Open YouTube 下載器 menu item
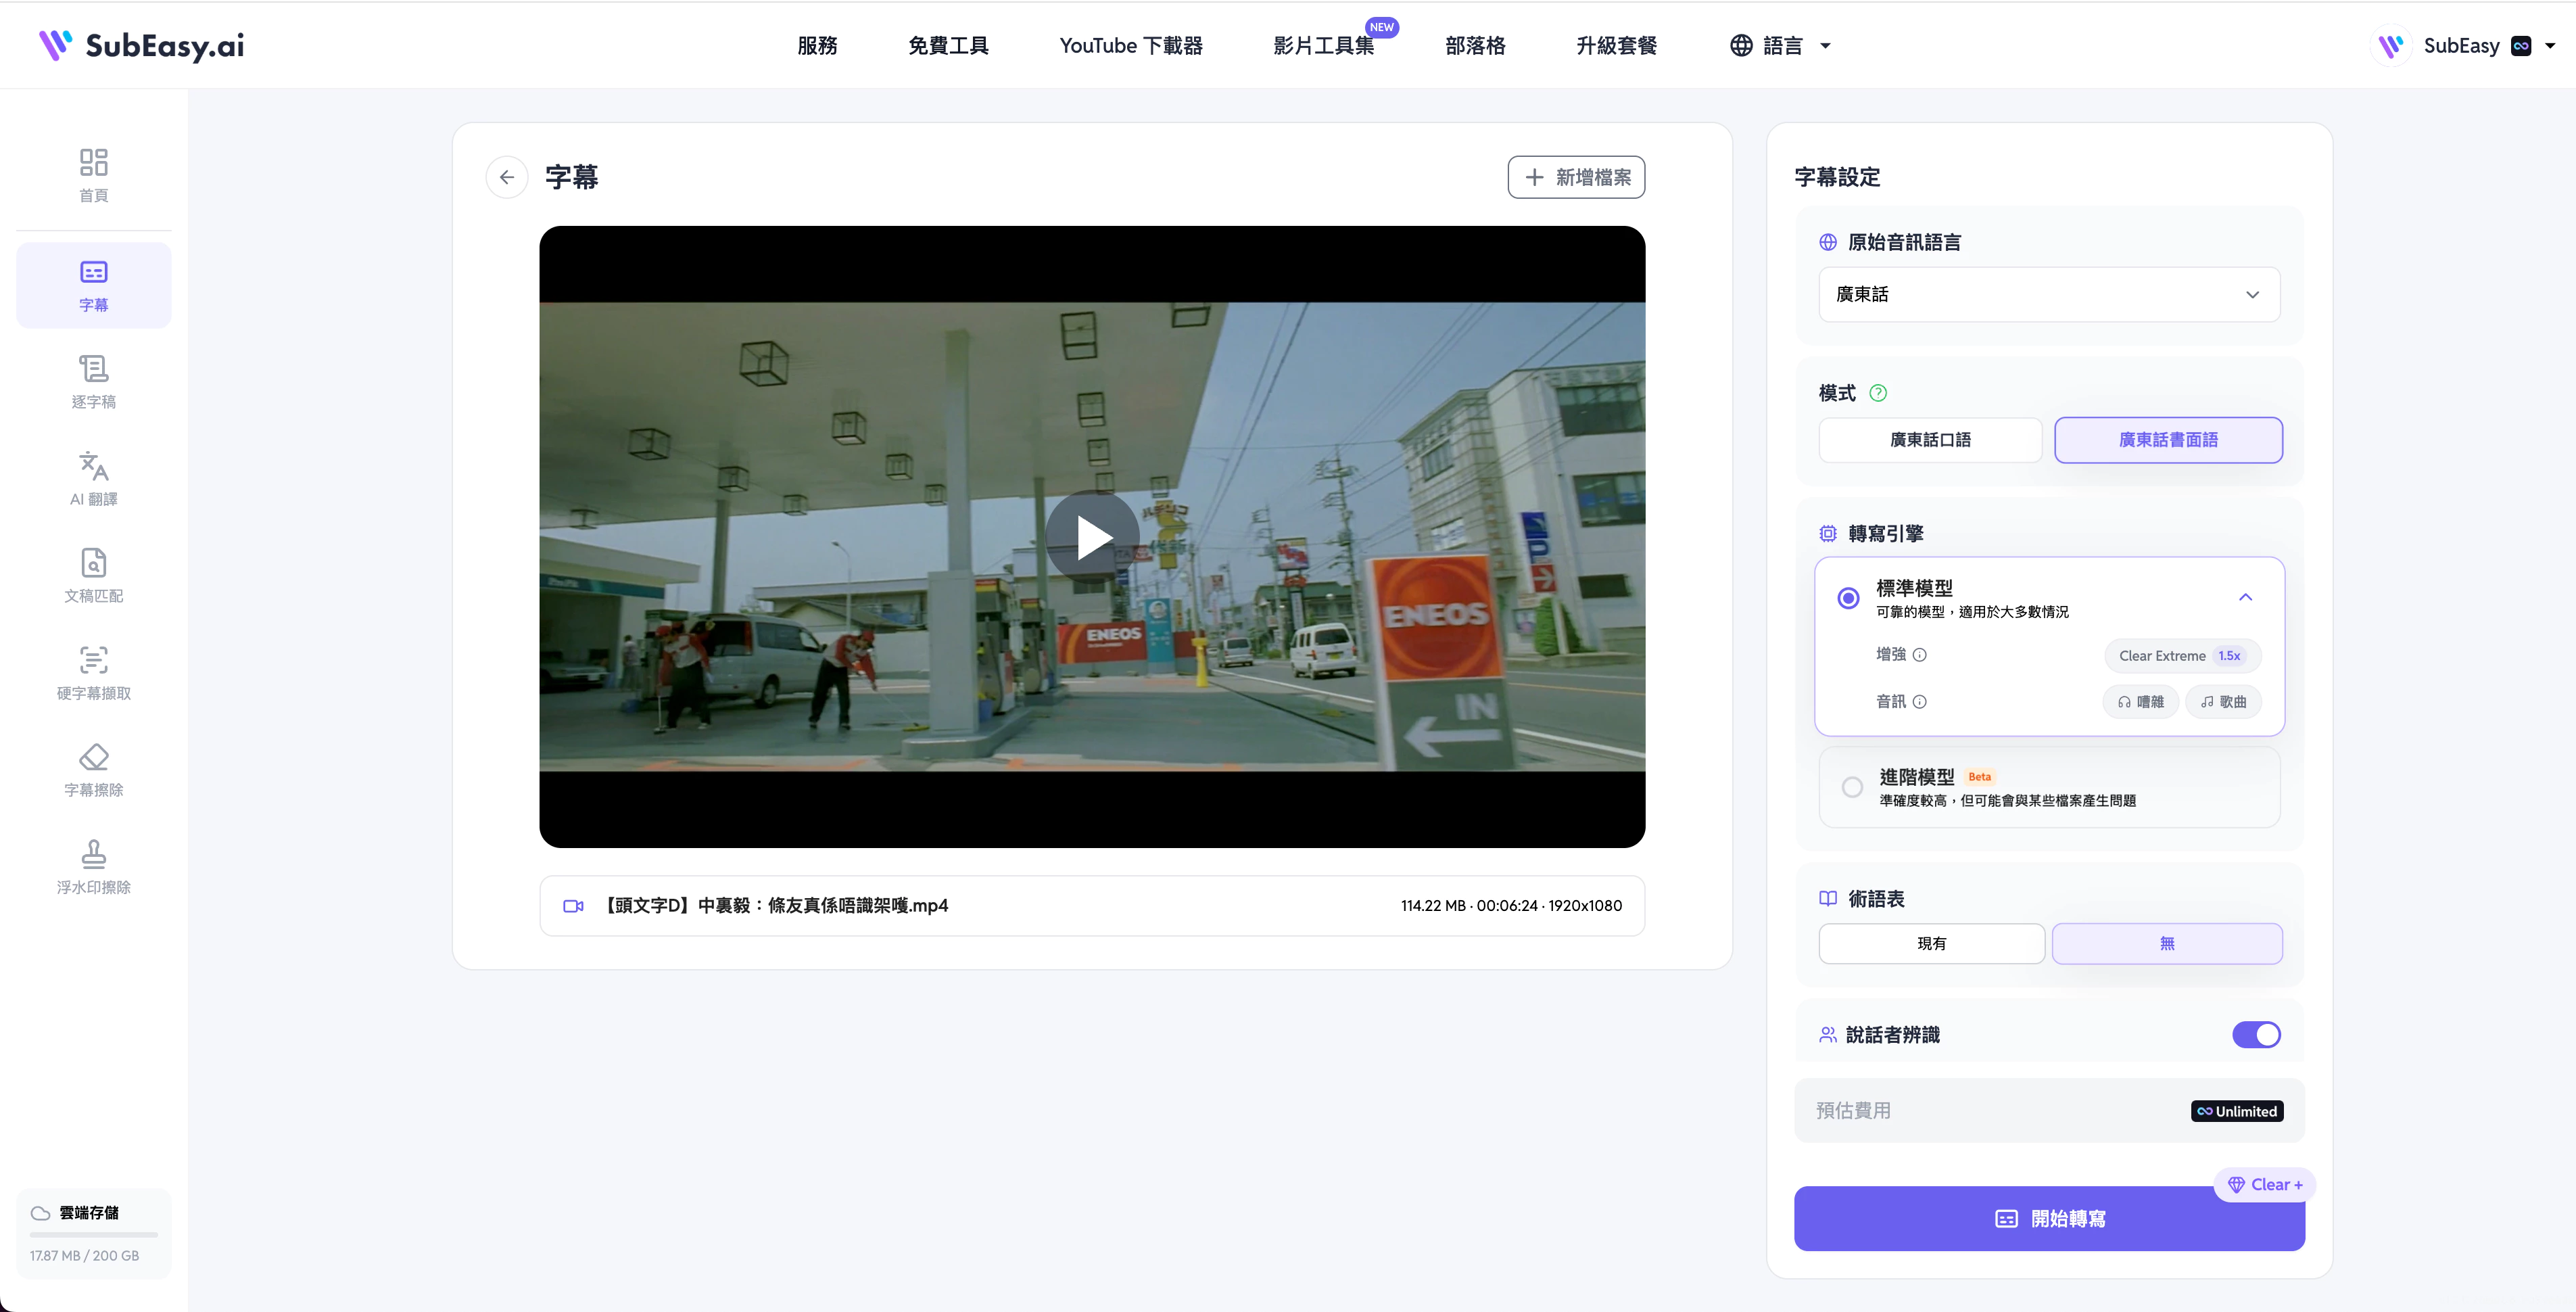 (1131, 46)
